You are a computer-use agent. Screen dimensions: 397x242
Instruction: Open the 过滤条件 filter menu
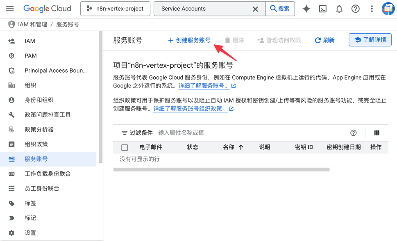tap(137, 133)
